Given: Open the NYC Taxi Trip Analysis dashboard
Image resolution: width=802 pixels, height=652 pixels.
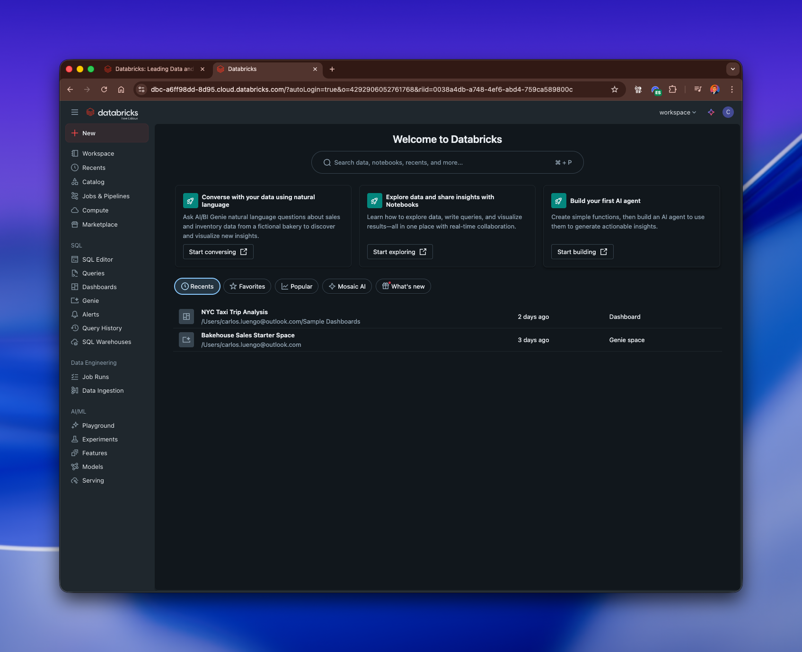Looking at the screenshot, I should (234, 312).
